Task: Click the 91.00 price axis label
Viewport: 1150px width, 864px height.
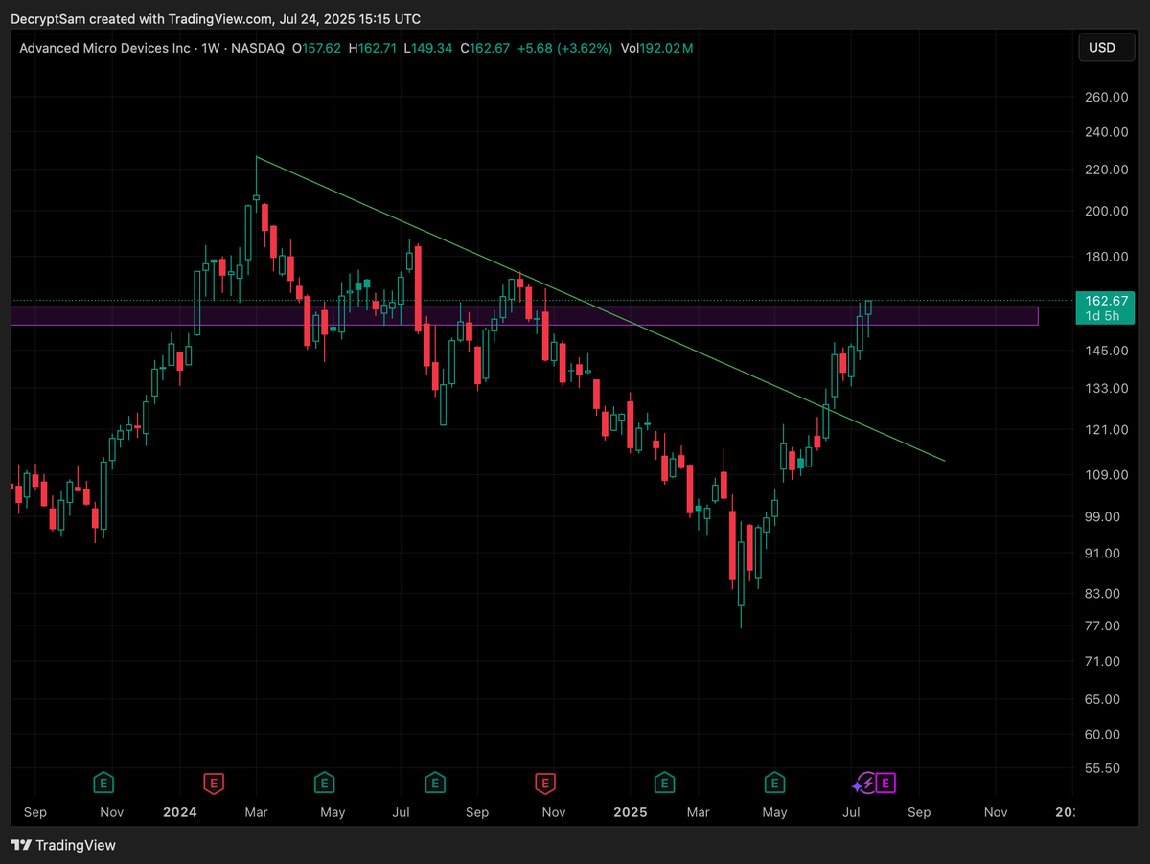Action: (1103, 553)
